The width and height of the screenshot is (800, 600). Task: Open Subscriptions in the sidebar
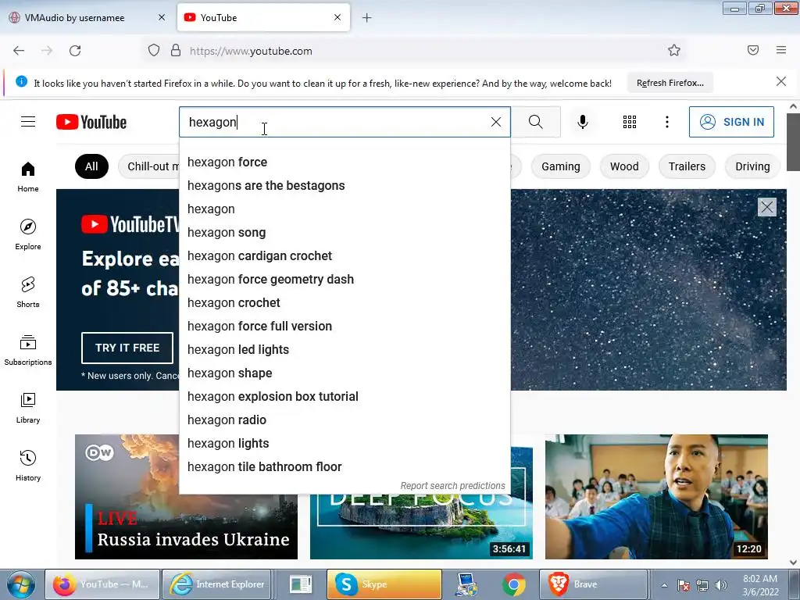click(28, 350)
